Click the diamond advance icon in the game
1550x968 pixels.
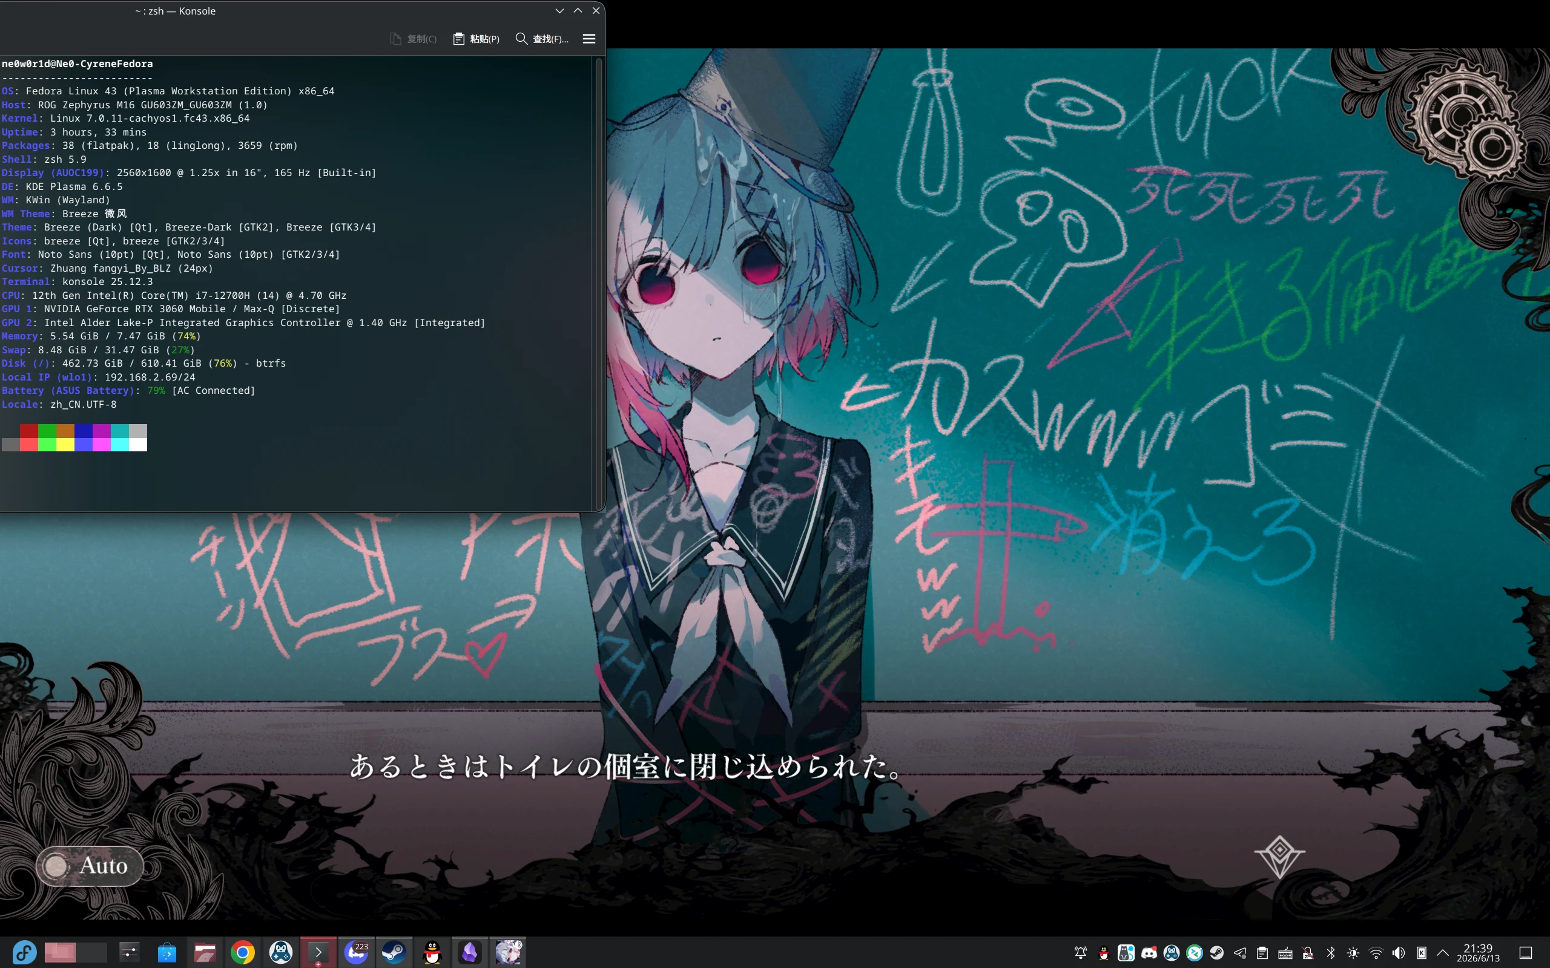tap(1280, 857)
